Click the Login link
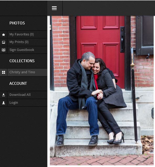The width and height of the screenshot is (155, 167). coord(14,103)
